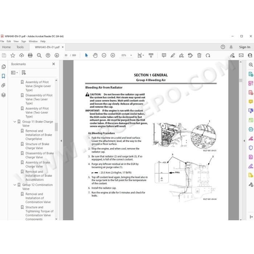Open Assembly of Pilot Valve Single-Lever bookmark
The height and width of the screenshot is (254, 254).
(x=38, y=86)
